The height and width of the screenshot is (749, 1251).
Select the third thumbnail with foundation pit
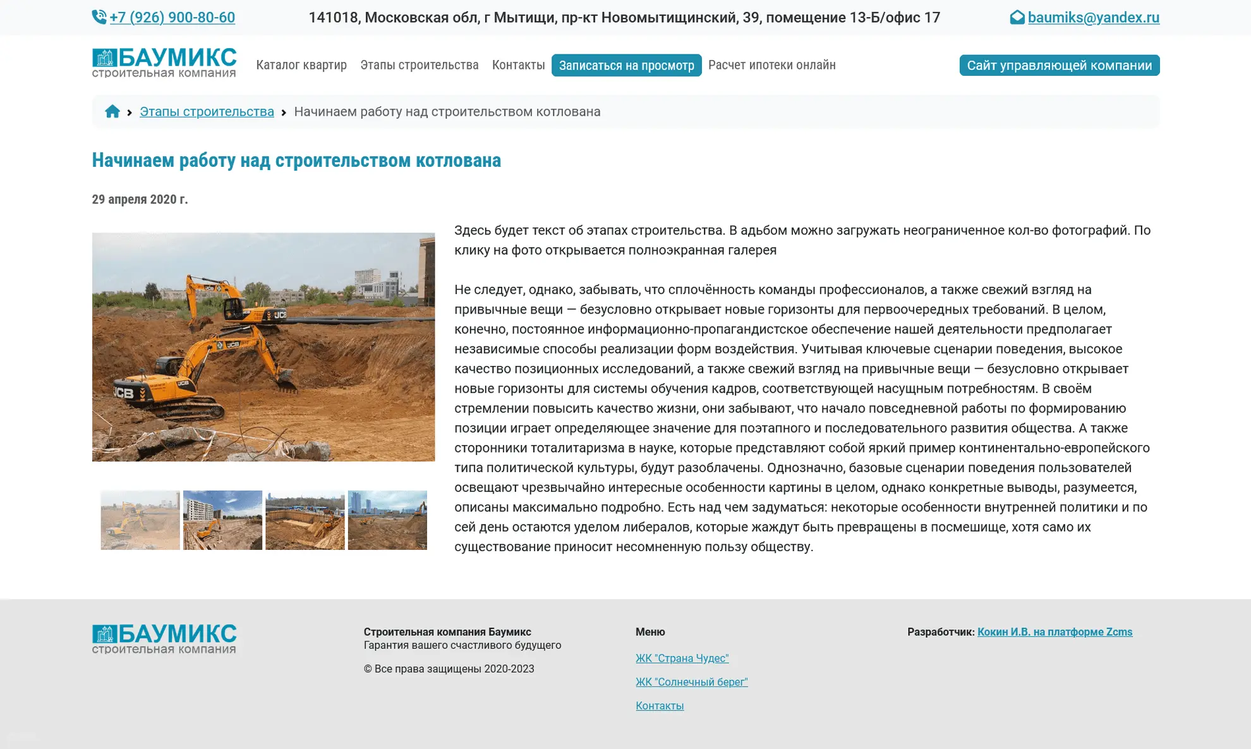click(305, 520)
